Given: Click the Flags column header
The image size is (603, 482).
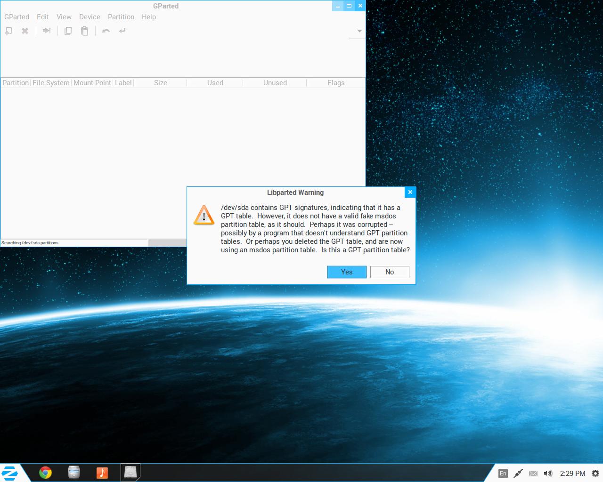Looking at the screenshot, I should 336,83.
